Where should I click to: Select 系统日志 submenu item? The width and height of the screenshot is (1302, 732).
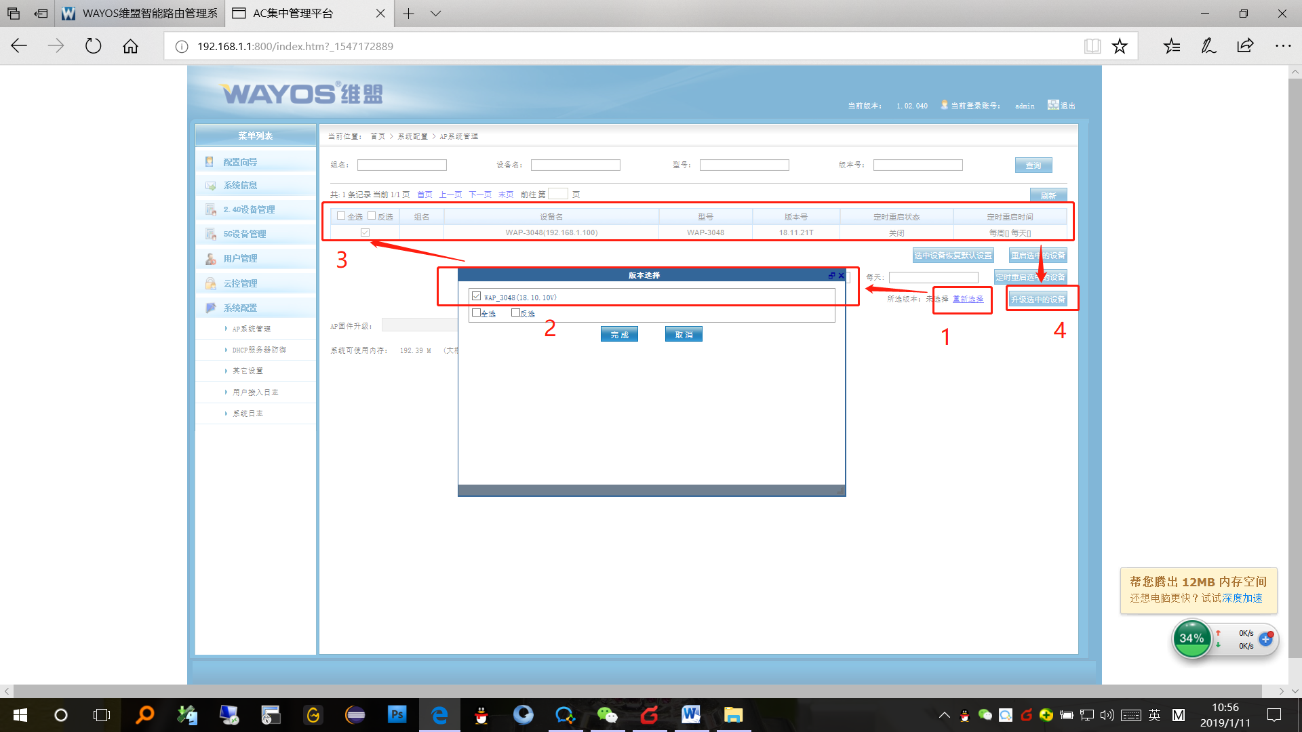tap(248, 413)
